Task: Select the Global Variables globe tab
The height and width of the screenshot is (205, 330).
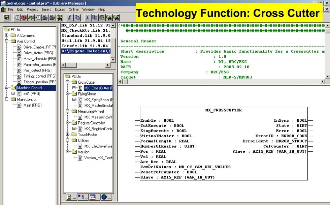Action: 106,197
